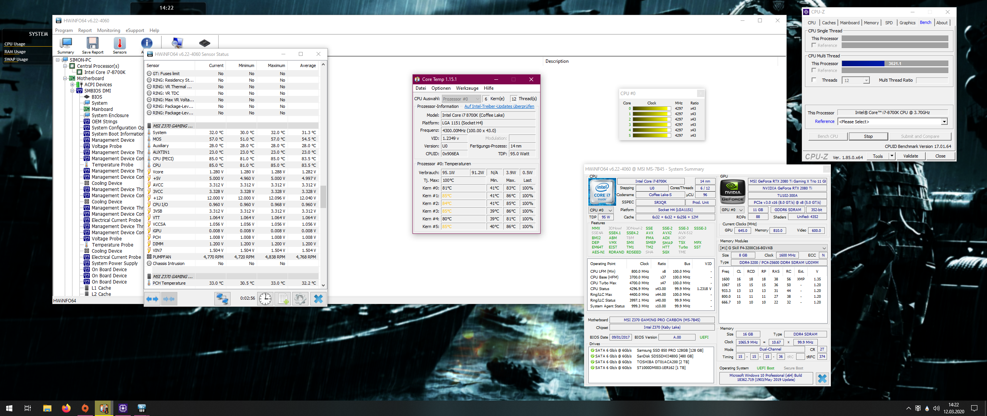
Task: Open the CPU #0 selector in System Summary
Action: click(601, 210)
